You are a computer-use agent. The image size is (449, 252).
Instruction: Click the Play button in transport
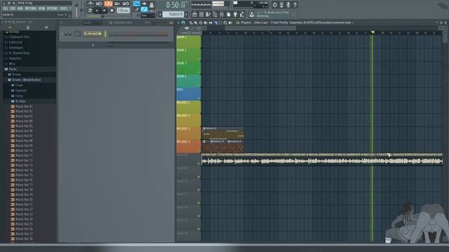pyautogui.click(x=97, y=10)
